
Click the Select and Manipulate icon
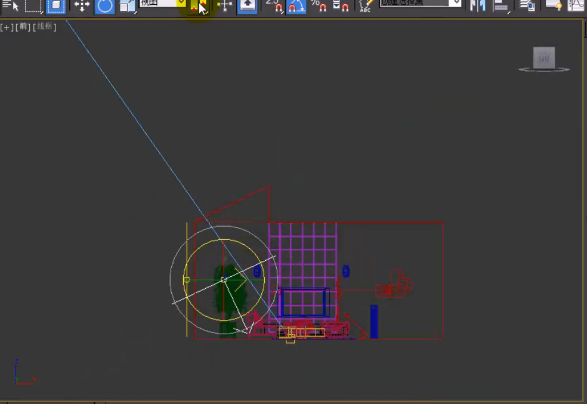225,6
